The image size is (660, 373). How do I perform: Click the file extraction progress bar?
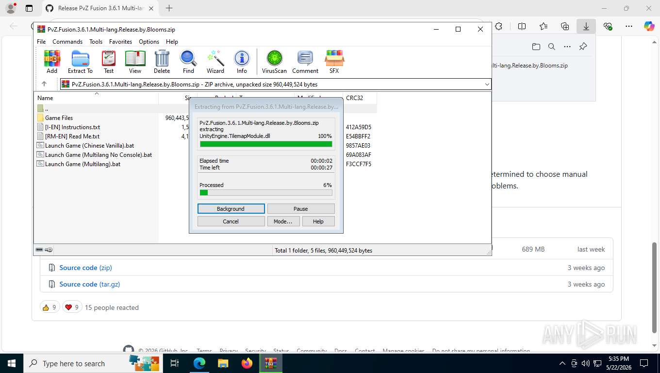(266, 144)
